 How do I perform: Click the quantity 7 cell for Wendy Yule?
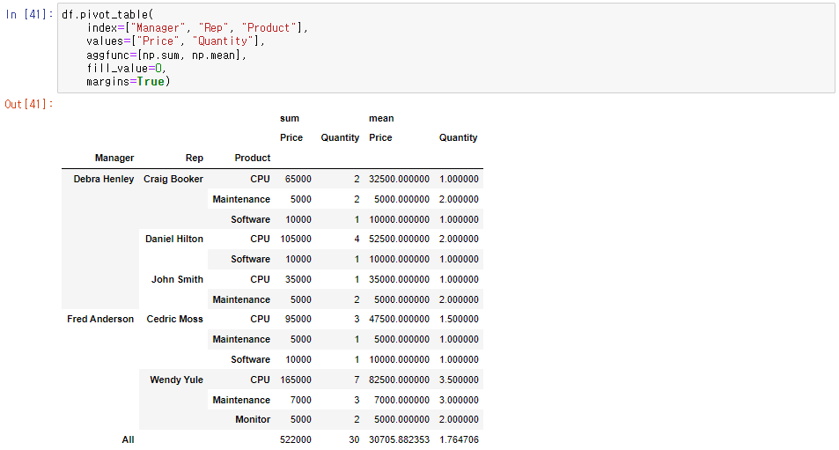tap(357, 380)
